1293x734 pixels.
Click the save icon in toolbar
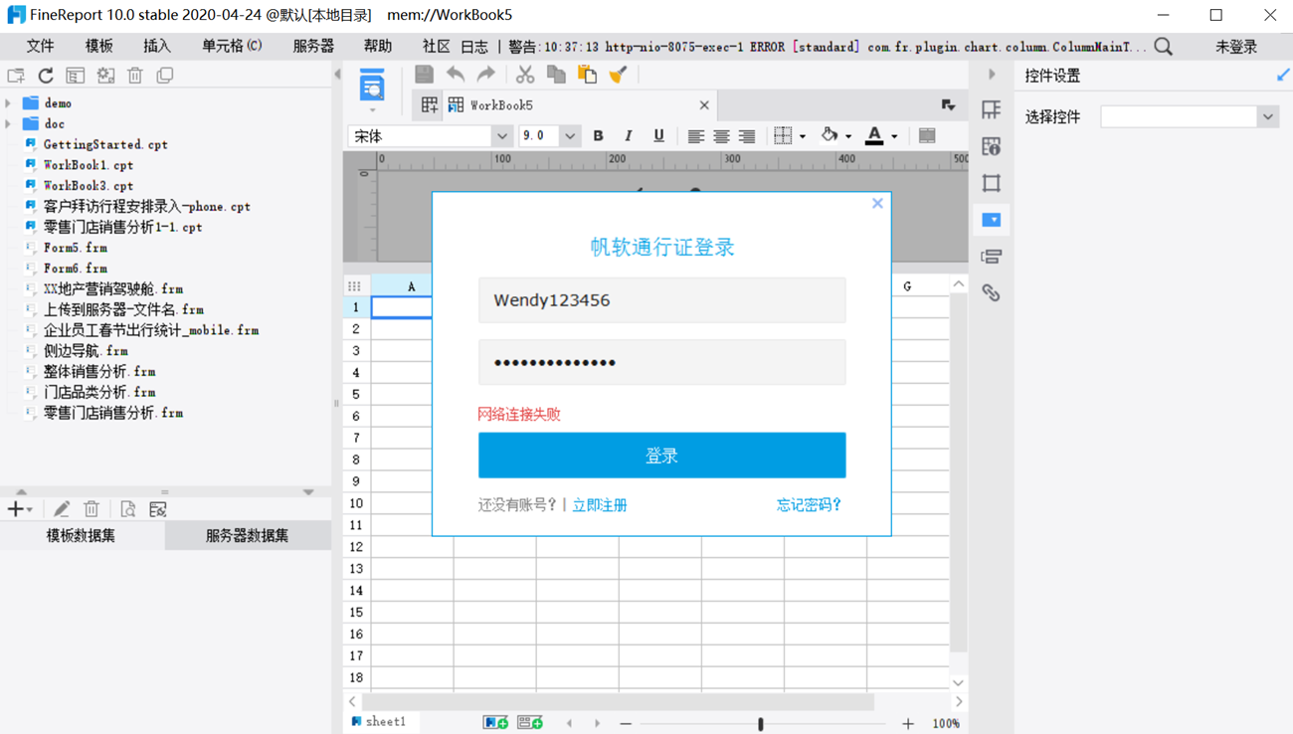click(x=424, y=75)
